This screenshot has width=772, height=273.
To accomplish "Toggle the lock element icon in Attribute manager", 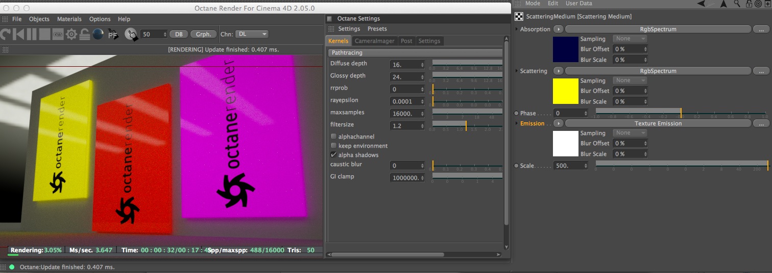I will click(x=749, y=4).
